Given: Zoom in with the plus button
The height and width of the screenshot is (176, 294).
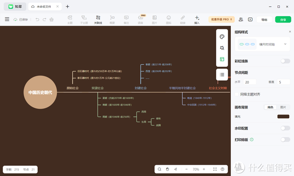Looking at the screenshot, I should pos(204,169).
